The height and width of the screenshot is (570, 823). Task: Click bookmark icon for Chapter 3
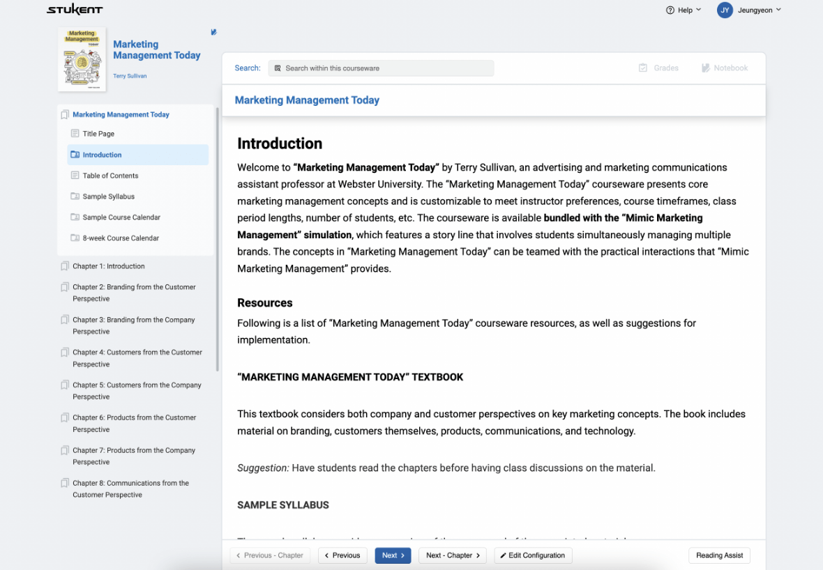[x=65, y=319]
